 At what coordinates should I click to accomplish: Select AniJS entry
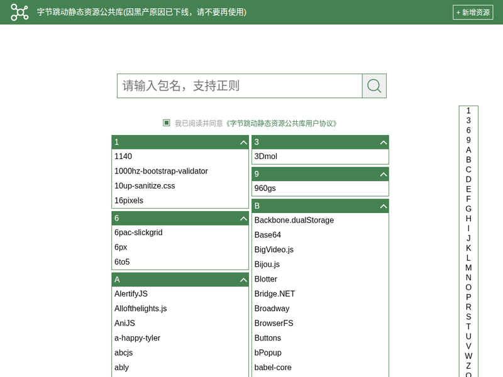pos(124,324)
